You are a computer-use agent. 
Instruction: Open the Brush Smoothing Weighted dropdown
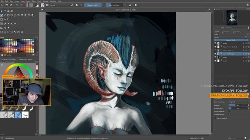(239, 102)
